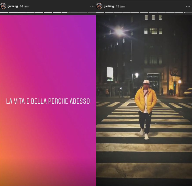Click the white sneakers of the walking man
192x186 pixels.
click(x=144, y=134)
